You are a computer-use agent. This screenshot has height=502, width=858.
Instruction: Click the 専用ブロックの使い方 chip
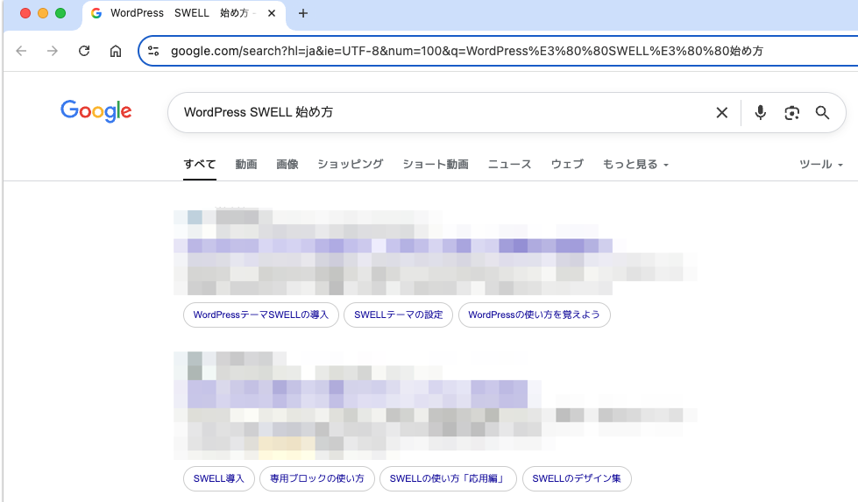tap(316, 478)
